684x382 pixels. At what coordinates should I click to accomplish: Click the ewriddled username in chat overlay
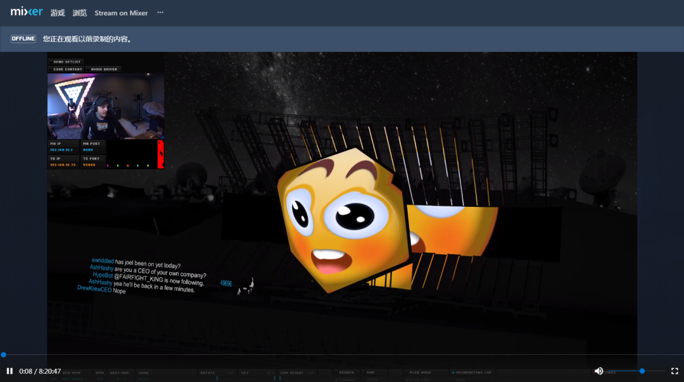pos(103,261)
